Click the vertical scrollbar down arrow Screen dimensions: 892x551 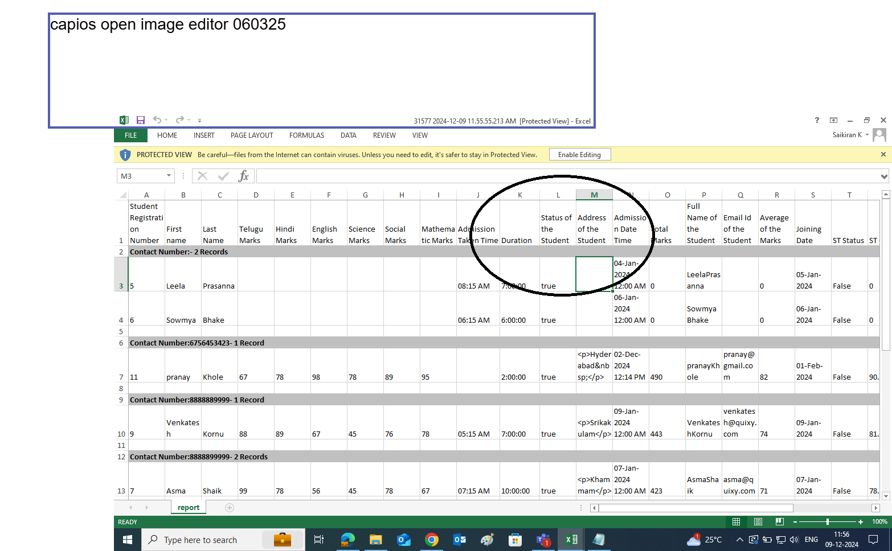click(x=886, y=496)
